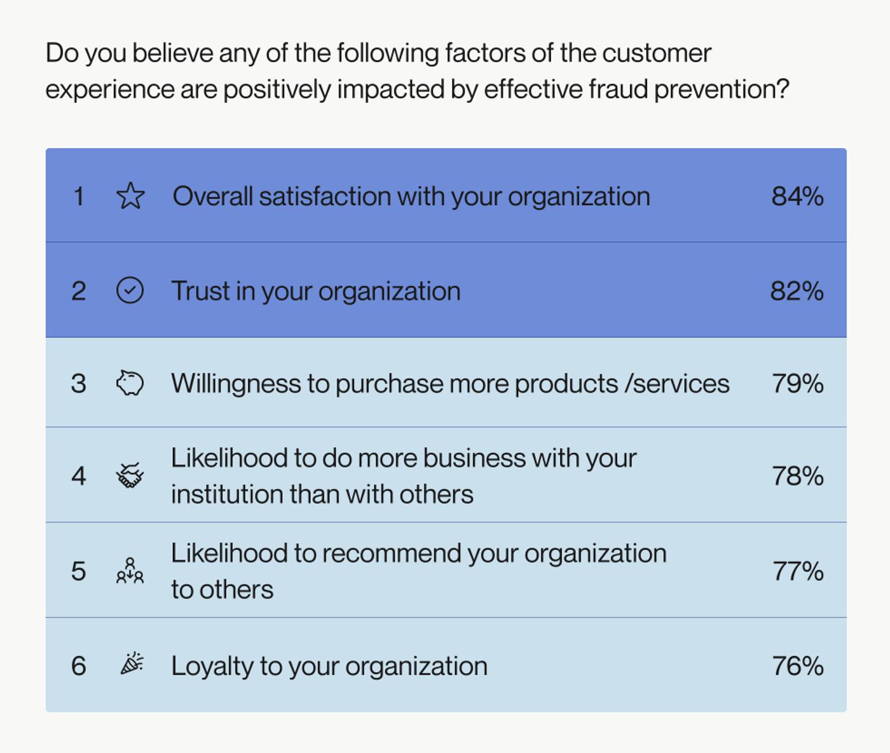Image resolution: width=890 pixels, height=753 pixels.
Task: Click the party popper icon beside Loyalty
Action: [132, 664]
